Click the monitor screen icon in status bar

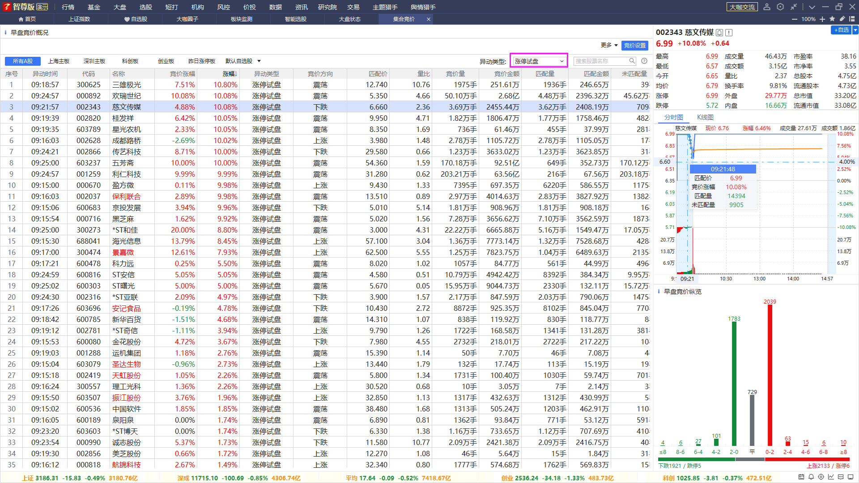pyautogui.click(x=850, y=477)
